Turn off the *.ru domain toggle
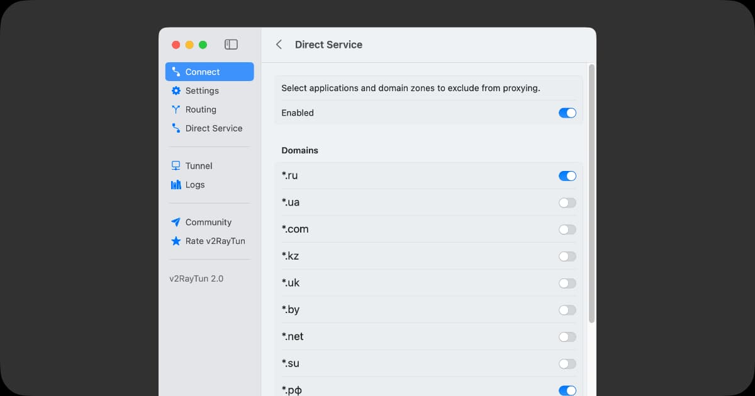This screenshot has height=396, width=755. click(x=567, y=176)
